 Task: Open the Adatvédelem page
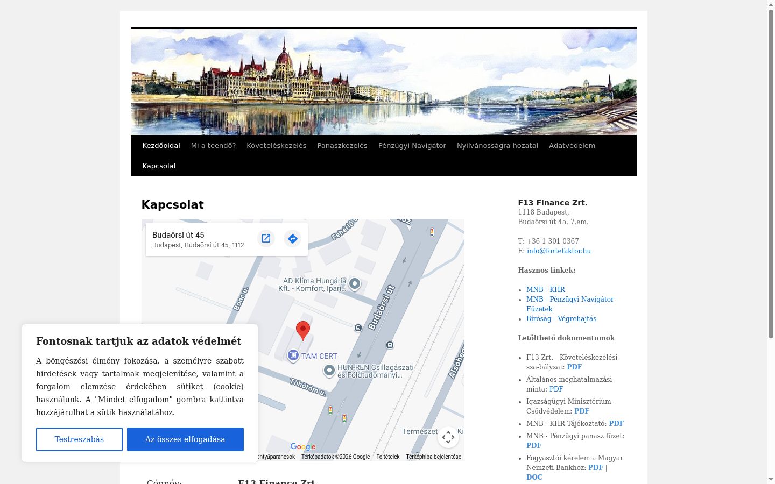(x=572, y=145)
